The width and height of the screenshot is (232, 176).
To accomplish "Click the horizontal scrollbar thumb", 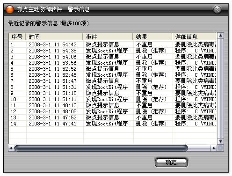I will click(x=101, y=148).
